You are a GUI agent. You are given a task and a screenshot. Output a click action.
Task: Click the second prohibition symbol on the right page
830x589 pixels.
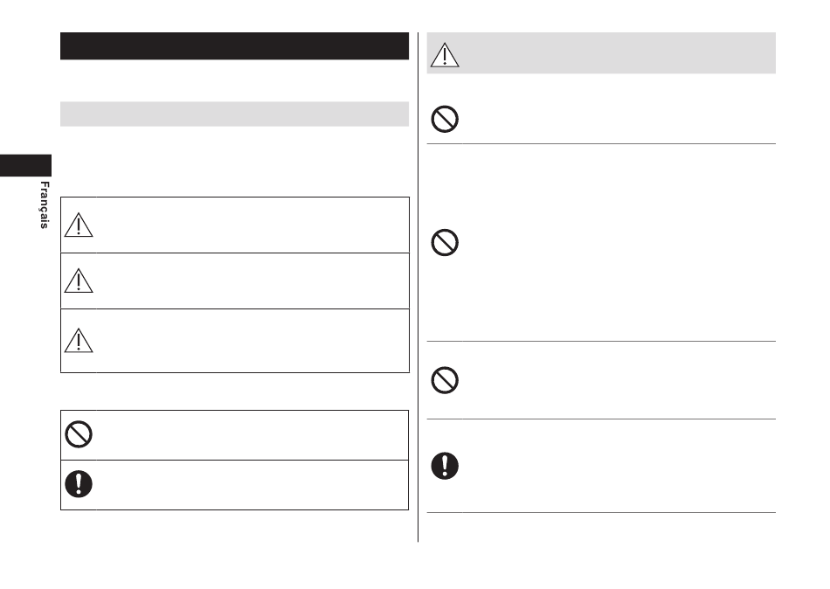point(445,243)
